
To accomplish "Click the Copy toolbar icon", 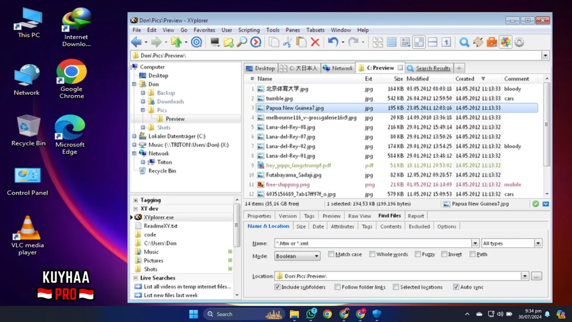I will click(x=274, y=42).
